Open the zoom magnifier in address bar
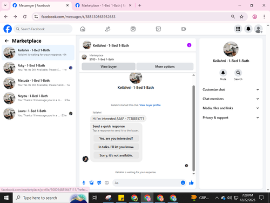 (233, 17)
